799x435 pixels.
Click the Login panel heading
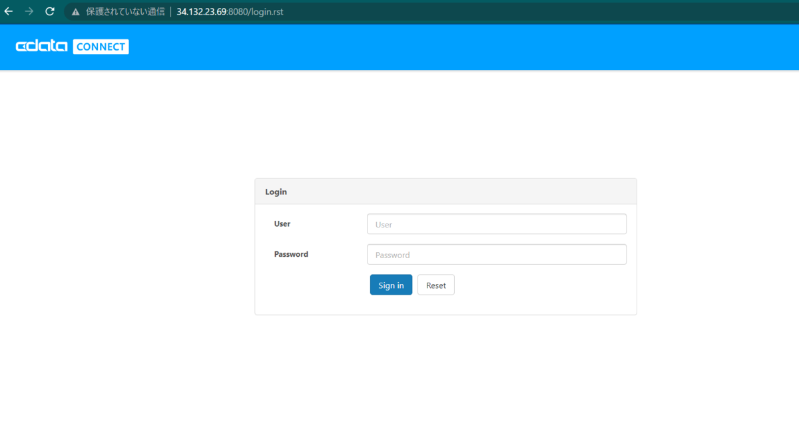(x=276, y=192)
